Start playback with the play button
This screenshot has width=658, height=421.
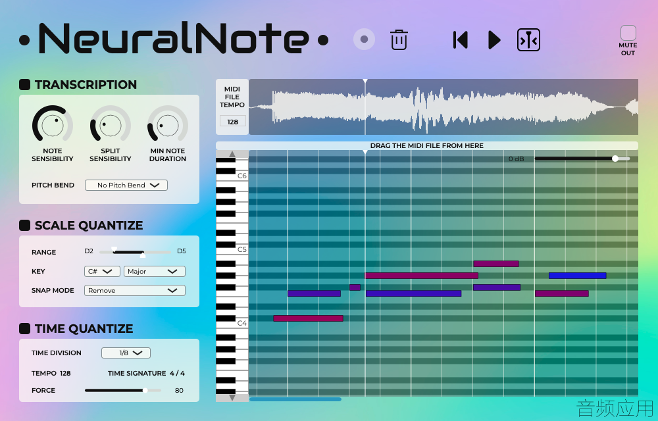pyautogui.click(x=494, y=40)
